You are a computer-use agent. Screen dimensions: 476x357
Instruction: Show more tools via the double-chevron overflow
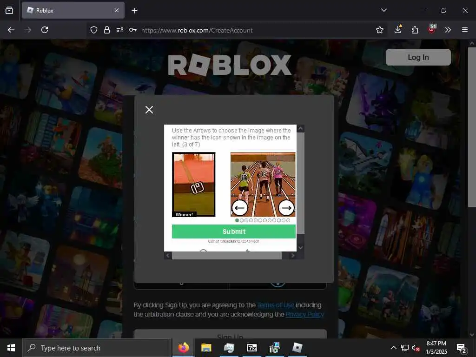448,30
